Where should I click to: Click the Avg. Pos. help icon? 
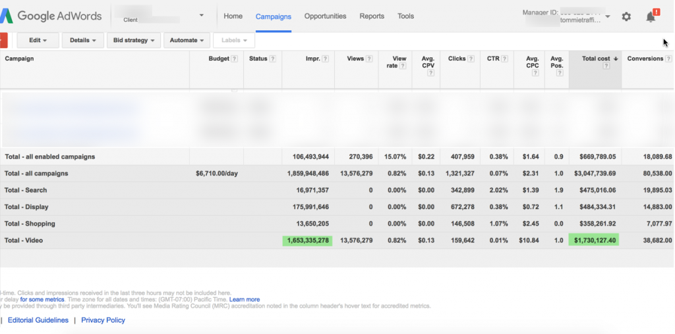click(560, 73)
